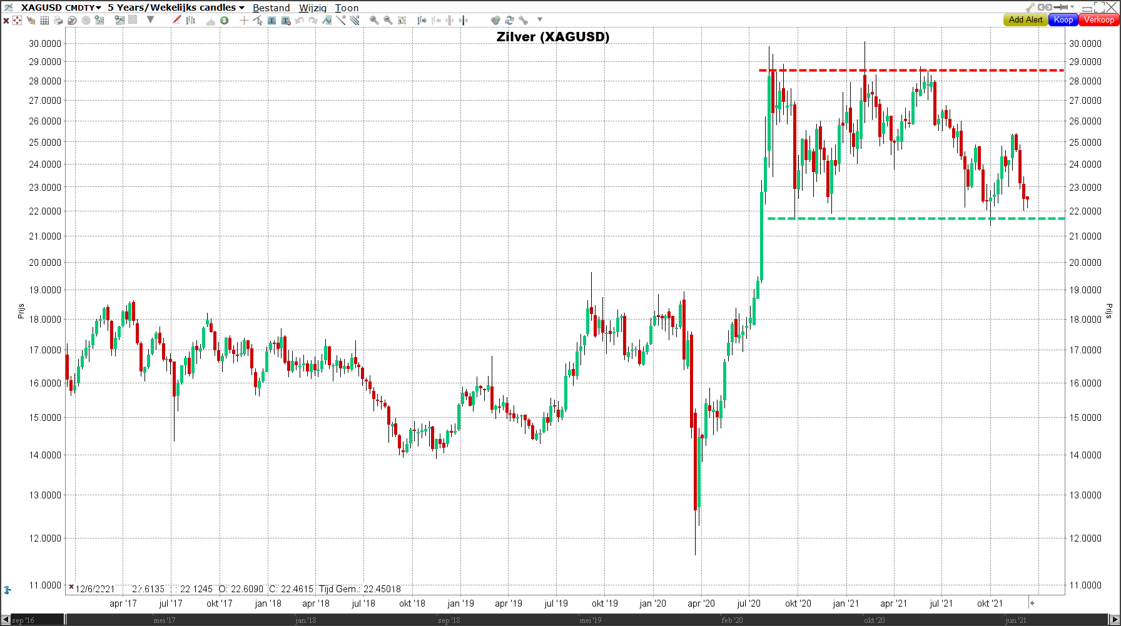The height and width of the screenshot is (626, 1121).
Task: Click the 'Tijd Gem.: 22.45018' value
Action: 360,589
